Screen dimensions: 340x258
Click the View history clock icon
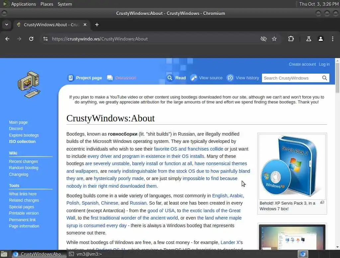click(230, 78)
